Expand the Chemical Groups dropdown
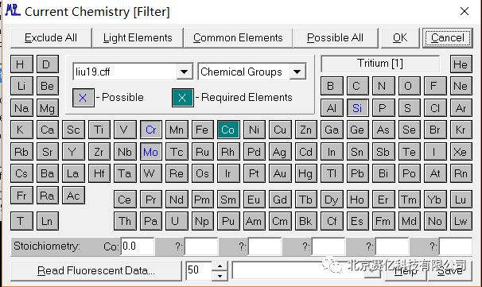Screen dimensions: 482x287 [x=297, y=72]
